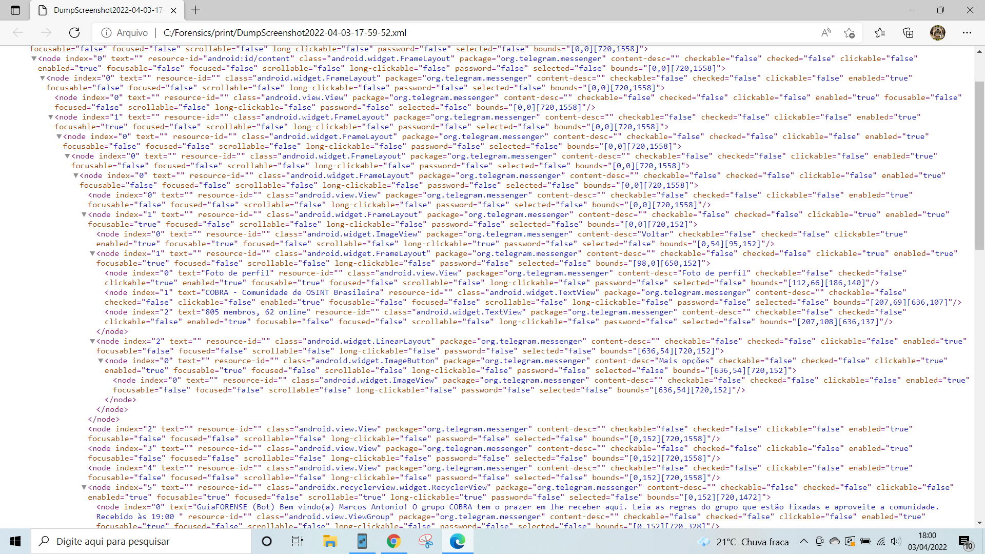Collapse the FrameLayout node above android.view.View index 0 text
Image resolution: width=985 pixels, height=554 pixels.
[x=75, y=175]
